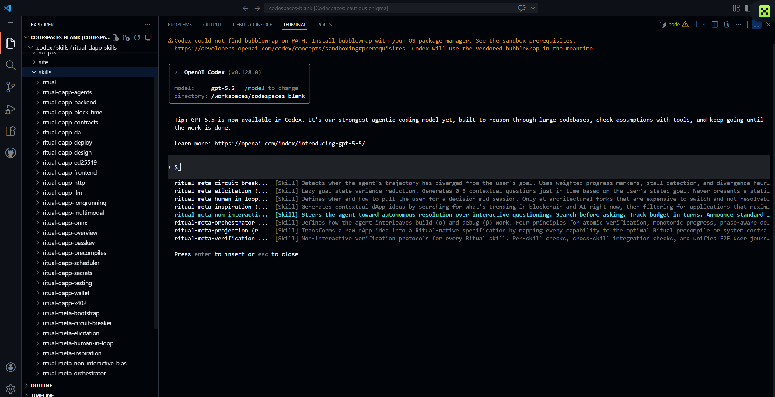Open the Explorer view in activity bar
The height and width of the screenshot is (397, 775).
tap(11, 43)
